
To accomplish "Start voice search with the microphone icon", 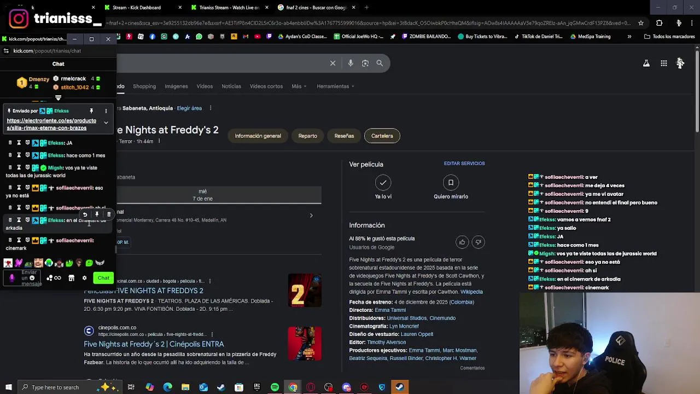I will (351, 63).
